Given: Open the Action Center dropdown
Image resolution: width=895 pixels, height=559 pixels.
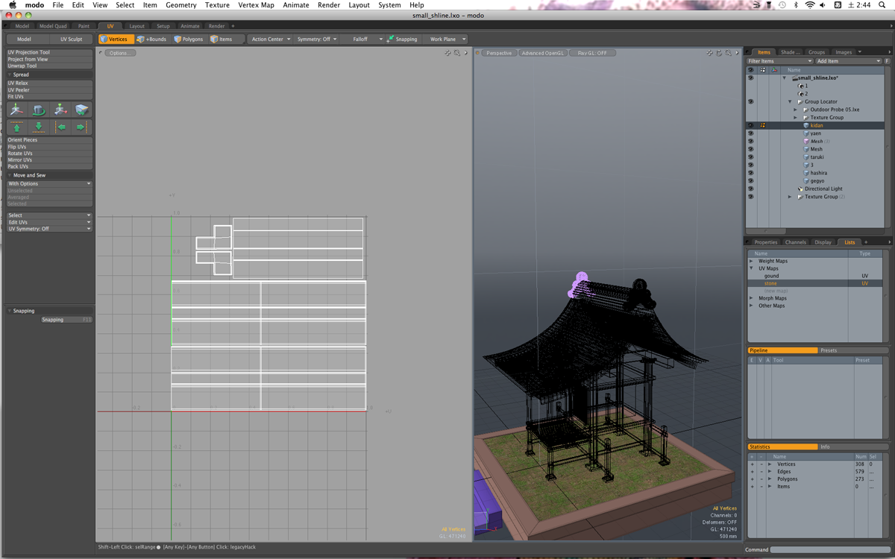Looking at the screenshot, I should 271,39.
